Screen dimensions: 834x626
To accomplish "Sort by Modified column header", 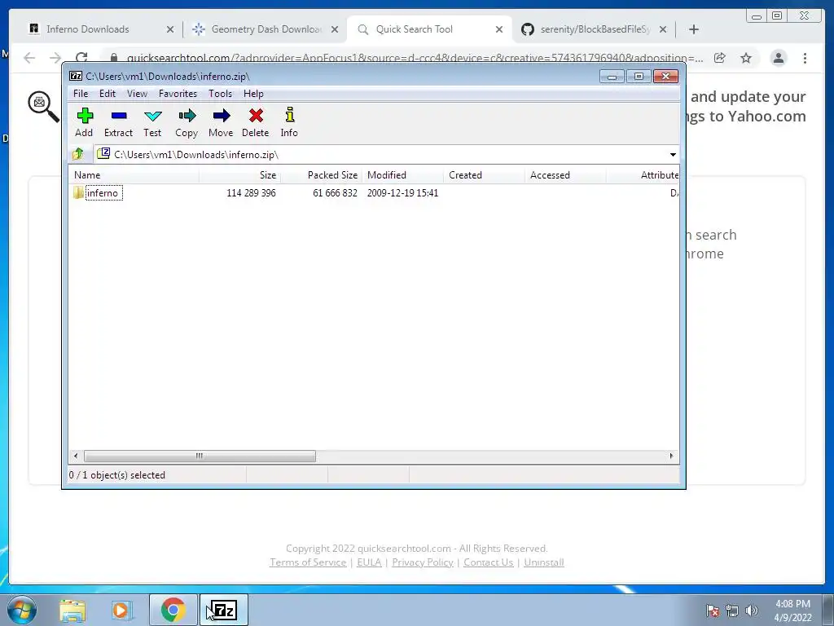I will (x=402, y=175).
